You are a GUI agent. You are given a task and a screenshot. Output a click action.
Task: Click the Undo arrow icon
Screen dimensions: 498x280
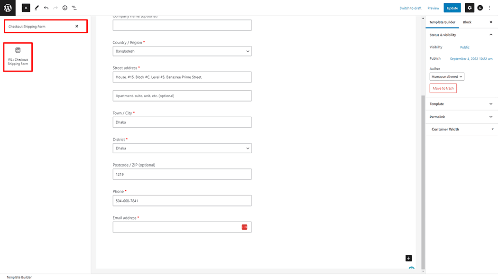pos(46,8)
